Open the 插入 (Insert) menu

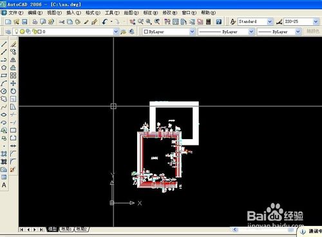[73, 13]
